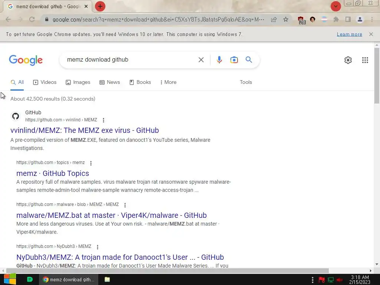Open options for the malware blob MEMZ result
The width and height of the screenshot is (380, 285).
(x=125, y=205)
